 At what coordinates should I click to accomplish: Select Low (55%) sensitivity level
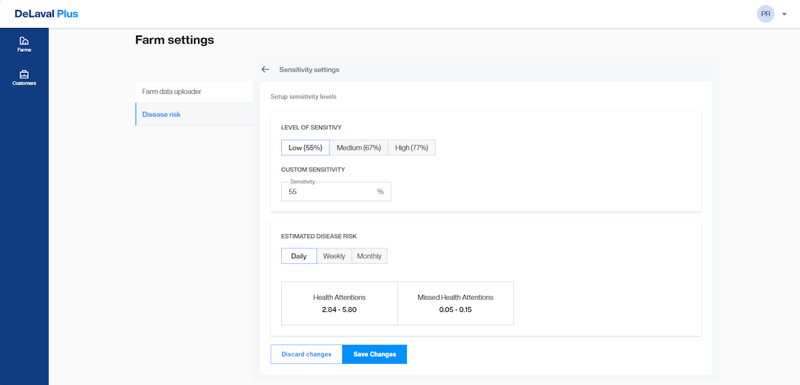[x=305, y=148]
